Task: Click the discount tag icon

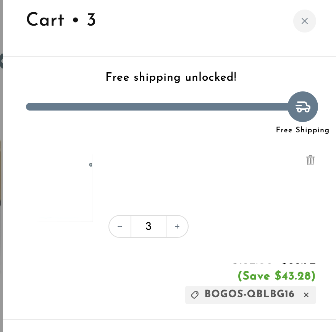Action: click(x=195, y=295)
